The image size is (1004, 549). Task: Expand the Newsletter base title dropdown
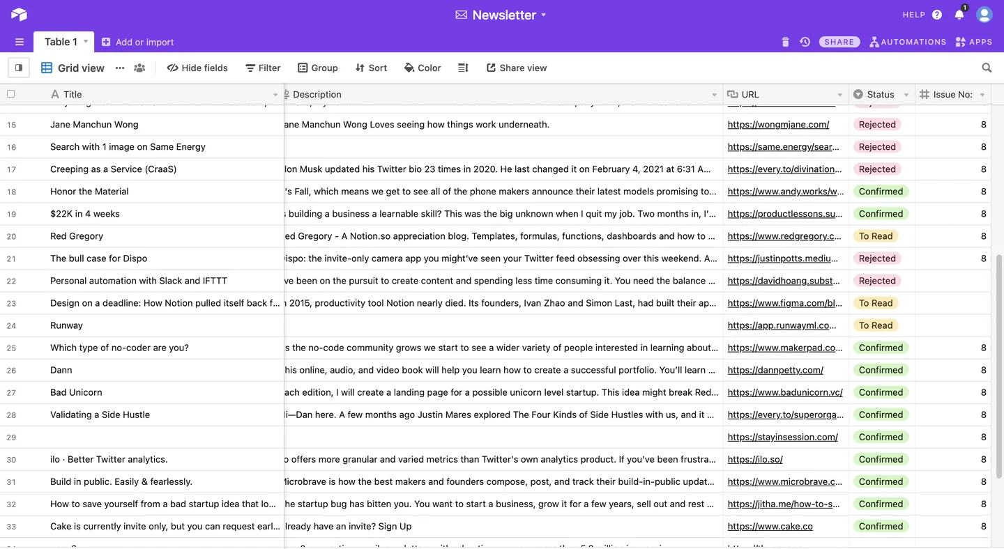click(544, 15)
